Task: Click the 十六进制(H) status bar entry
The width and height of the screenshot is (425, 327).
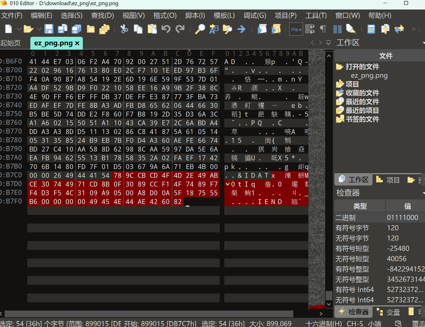Action: coord(324,323)
